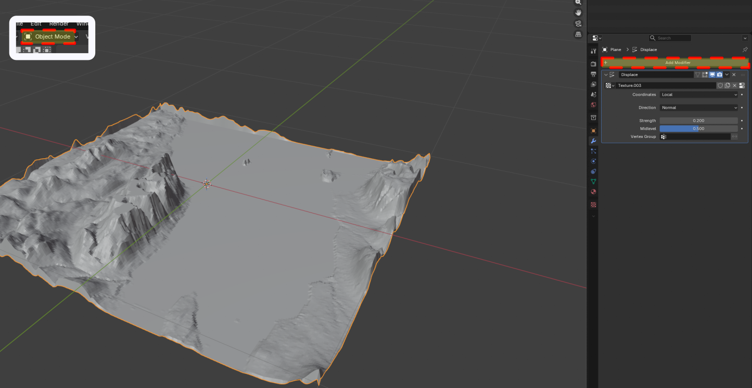Image resolution: width=752 pixels, height=388 pixels.
Task: Open the Output properties tab
Action: point(593,74)
